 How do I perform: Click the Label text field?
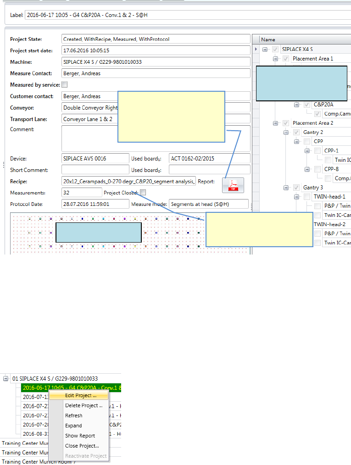188,15
